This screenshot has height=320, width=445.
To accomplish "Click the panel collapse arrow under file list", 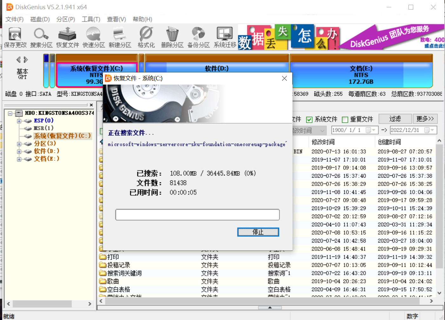I will tap(270, 308).
